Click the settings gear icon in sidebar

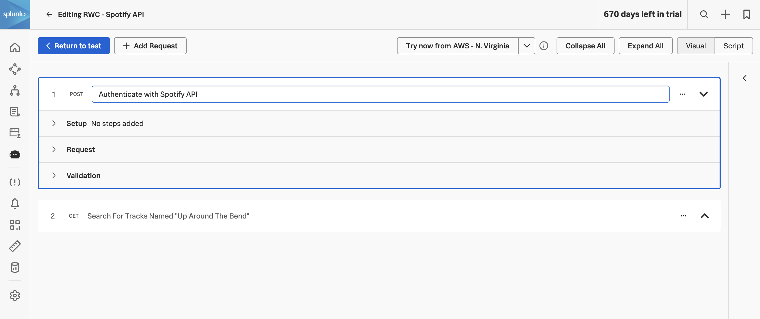pyautogui.click(x=15, y=295)
